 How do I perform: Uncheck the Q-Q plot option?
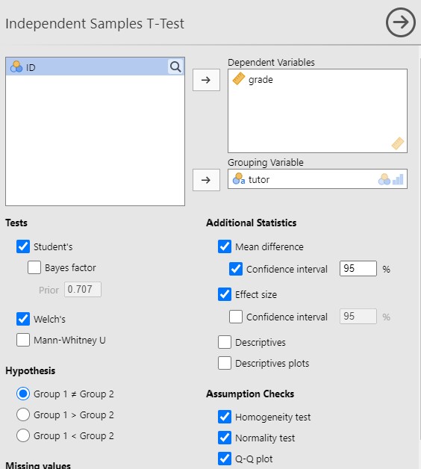[x=225, y=459]
